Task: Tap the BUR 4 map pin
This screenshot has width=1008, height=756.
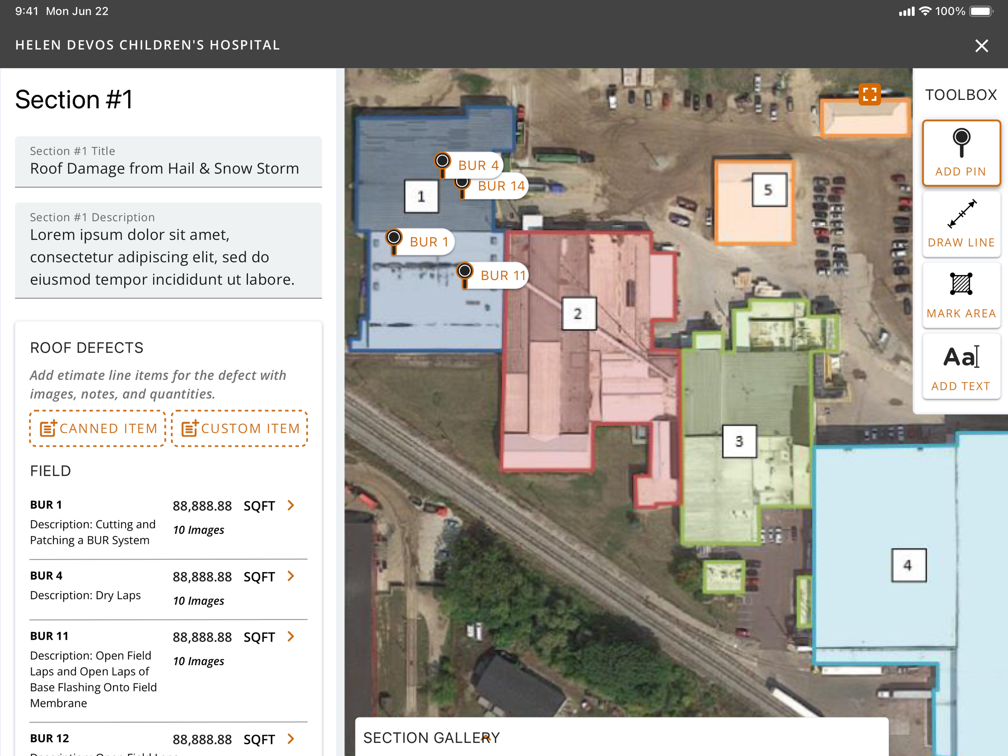Action: tap(442, 165)
